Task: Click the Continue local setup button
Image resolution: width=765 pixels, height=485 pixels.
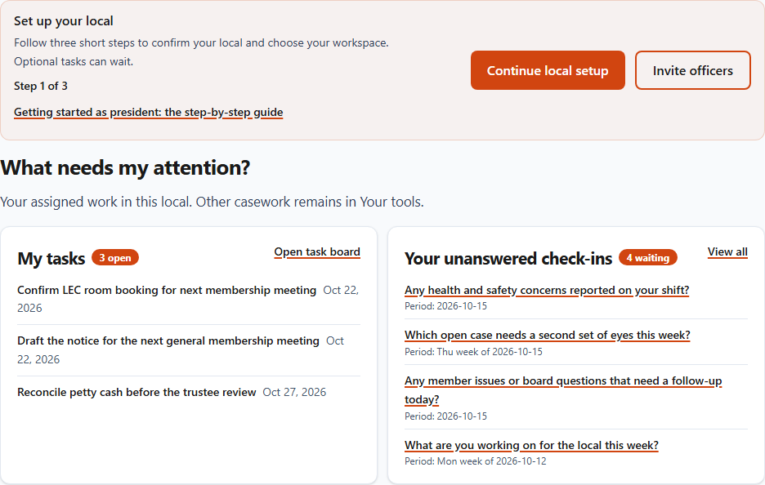Action: tap(548, 70)
